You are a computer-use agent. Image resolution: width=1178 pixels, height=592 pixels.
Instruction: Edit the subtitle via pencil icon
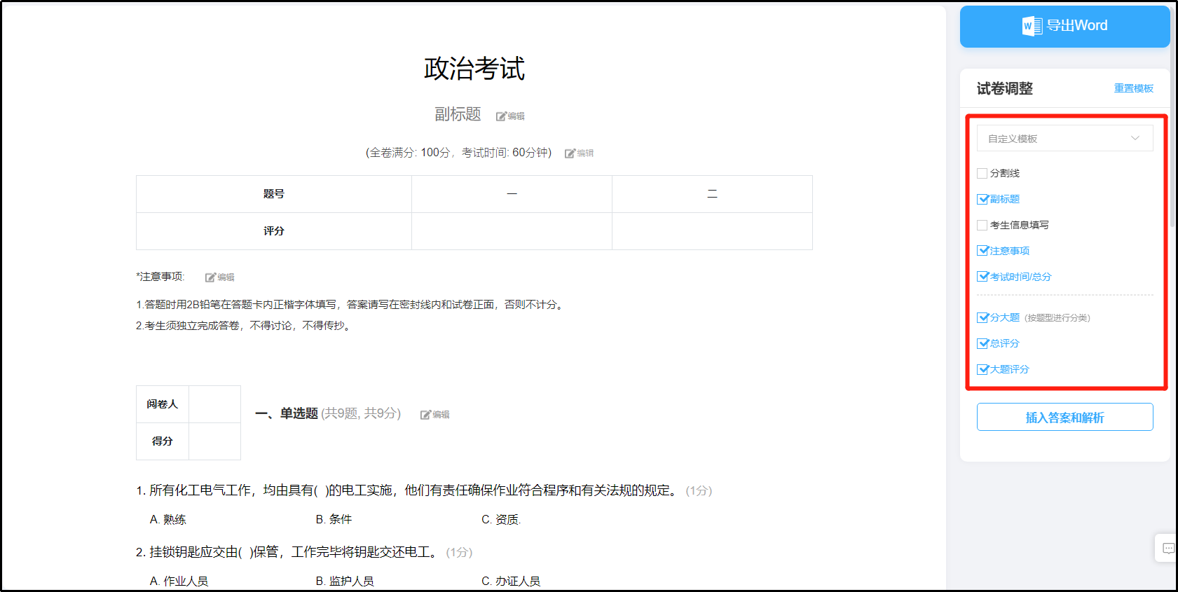pos(510,116)
